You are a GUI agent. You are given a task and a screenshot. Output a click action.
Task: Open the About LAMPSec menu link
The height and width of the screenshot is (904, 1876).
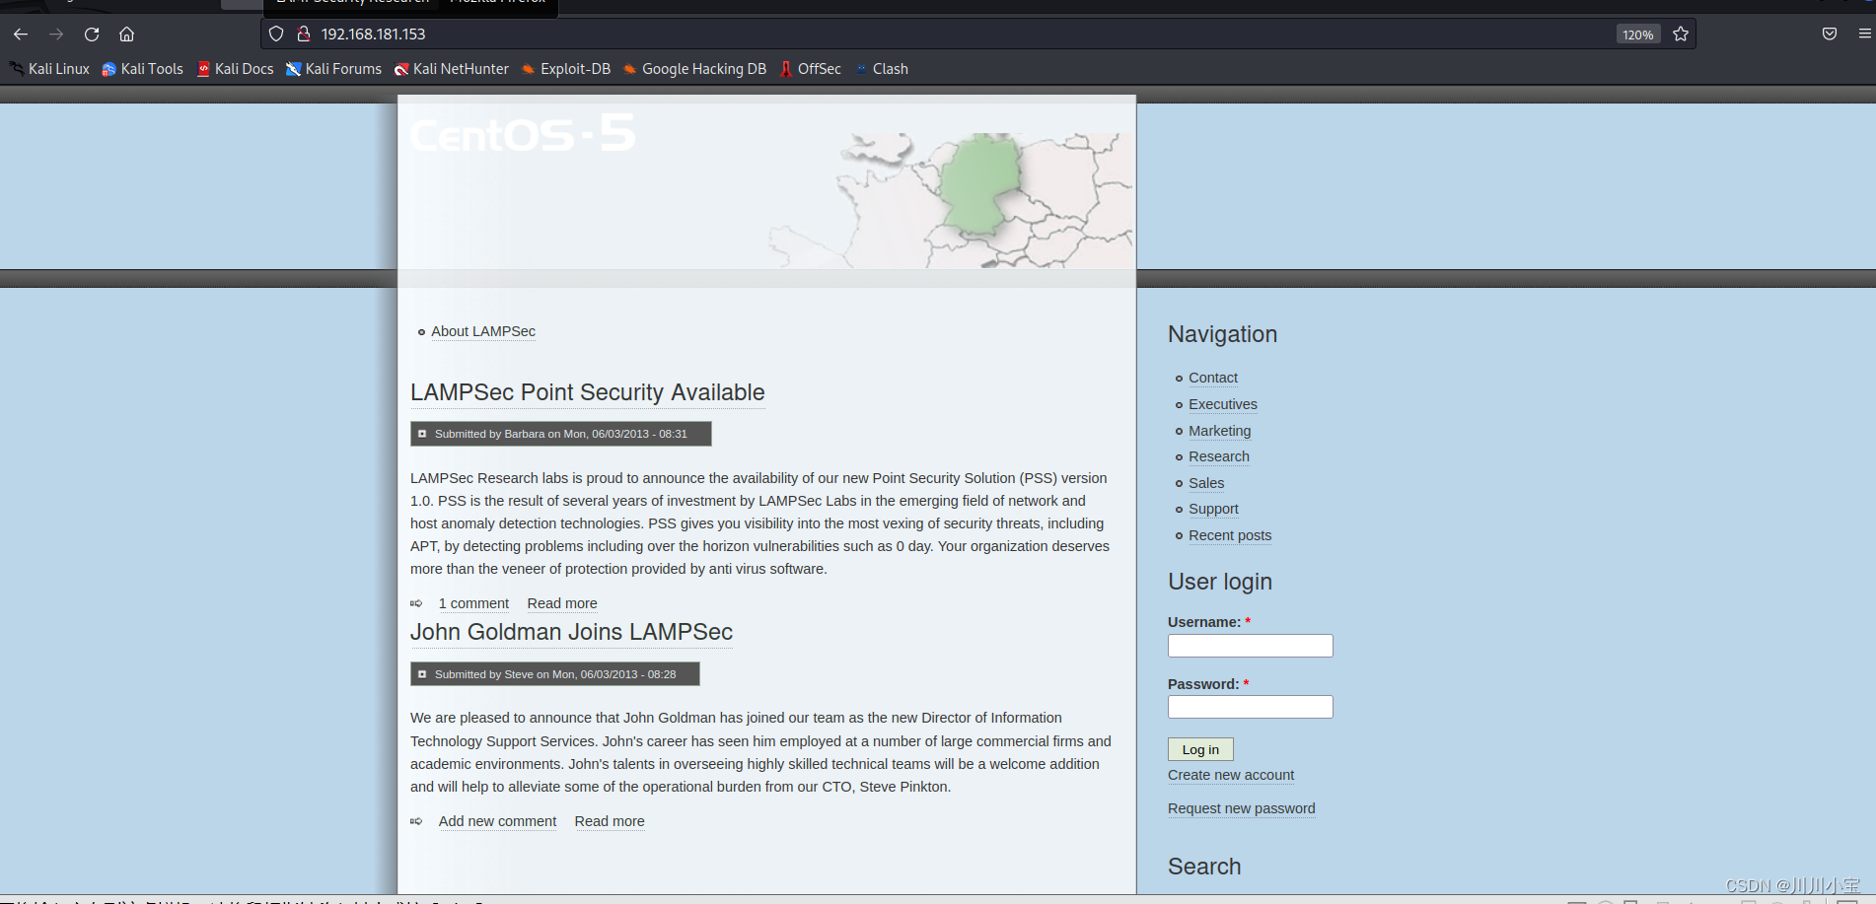tap(483, 331)
